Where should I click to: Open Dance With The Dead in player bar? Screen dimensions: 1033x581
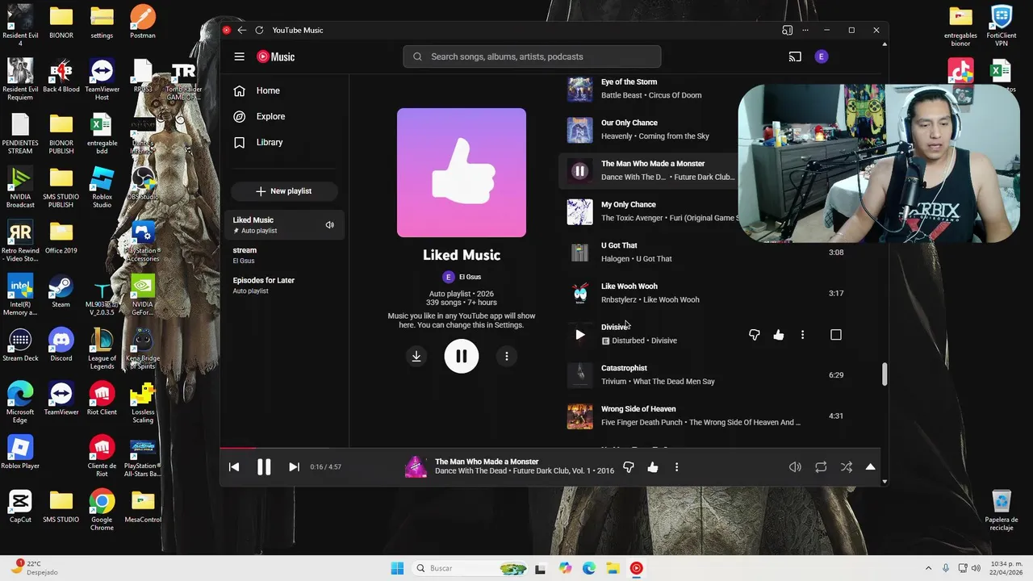tap(470, 470)
